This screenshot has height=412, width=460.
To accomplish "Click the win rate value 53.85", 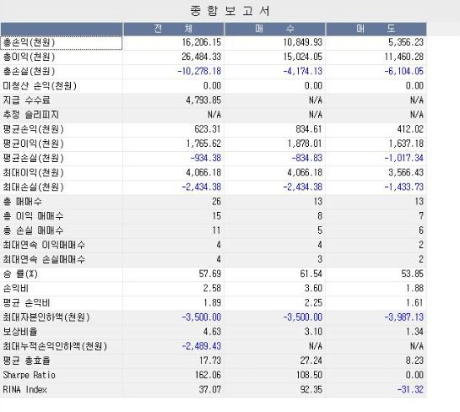I will (x=413, y=274).
